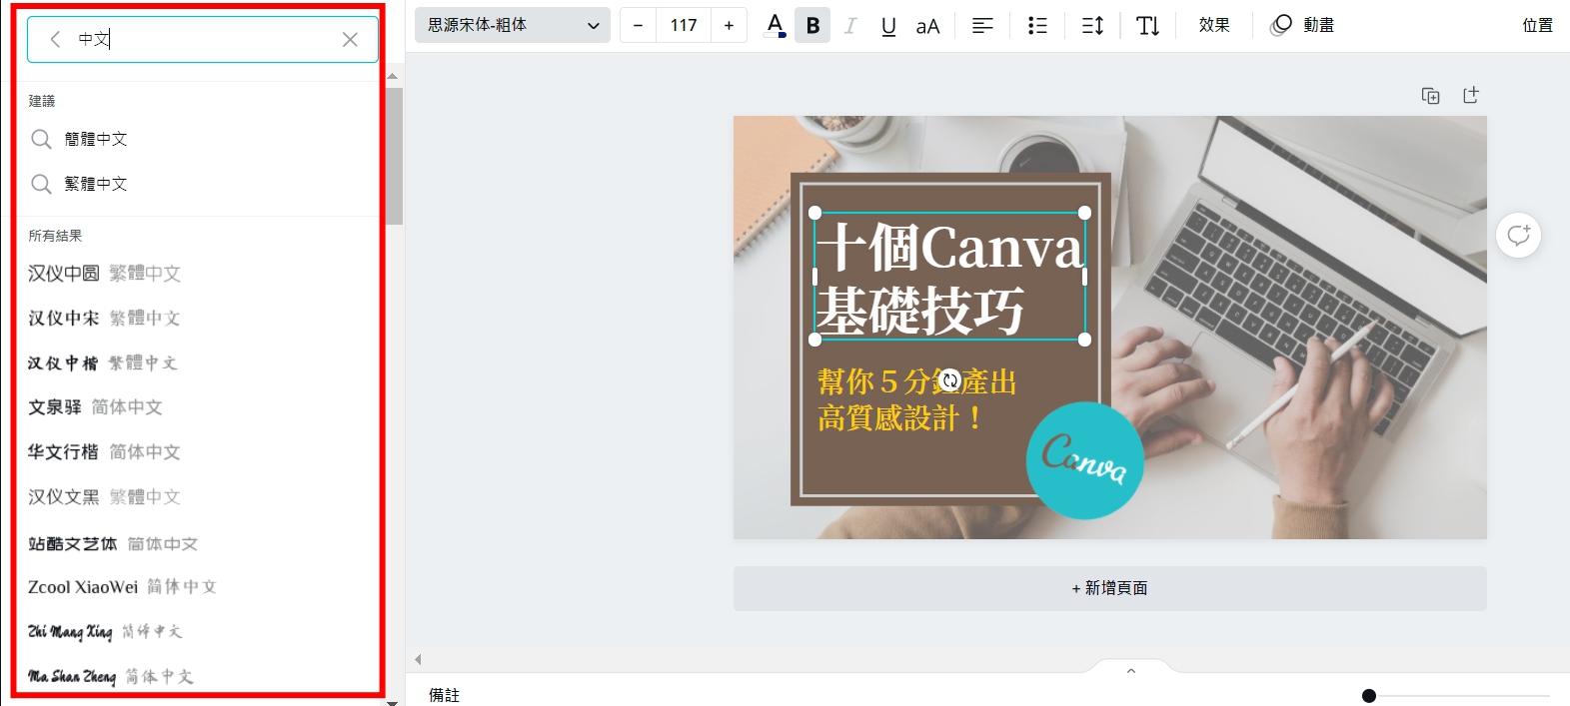Toggle bulleted list
Image resolution: width=1570 pixels, height=706 pixels.
[1037, 25]
